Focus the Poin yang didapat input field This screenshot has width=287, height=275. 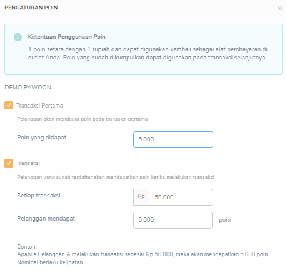point(173,139)
